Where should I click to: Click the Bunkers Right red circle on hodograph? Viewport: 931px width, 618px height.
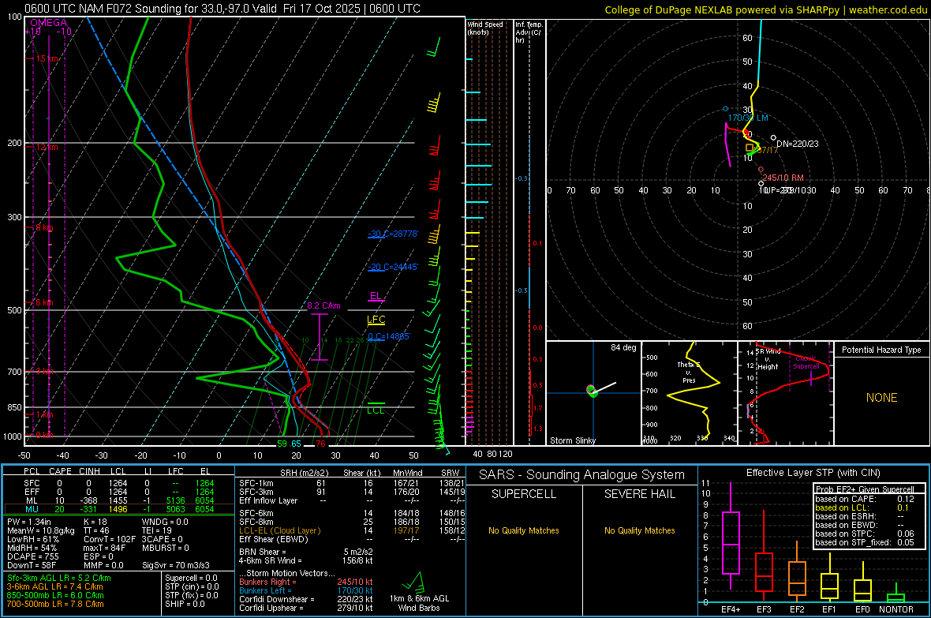click(x=761, y=170)
